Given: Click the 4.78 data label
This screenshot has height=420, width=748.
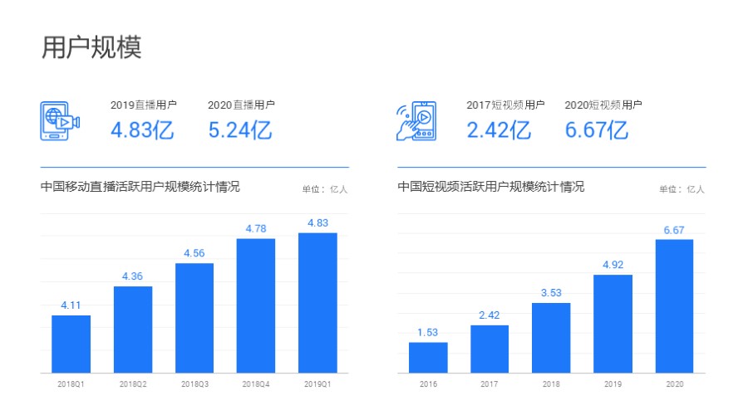Looking at the screenshot, I should click(x=256, y=228).
